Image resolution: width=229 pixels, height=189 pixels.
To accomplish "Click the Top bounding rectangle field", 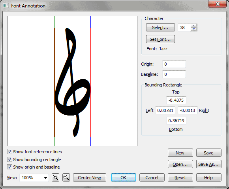I will (176, 100).
